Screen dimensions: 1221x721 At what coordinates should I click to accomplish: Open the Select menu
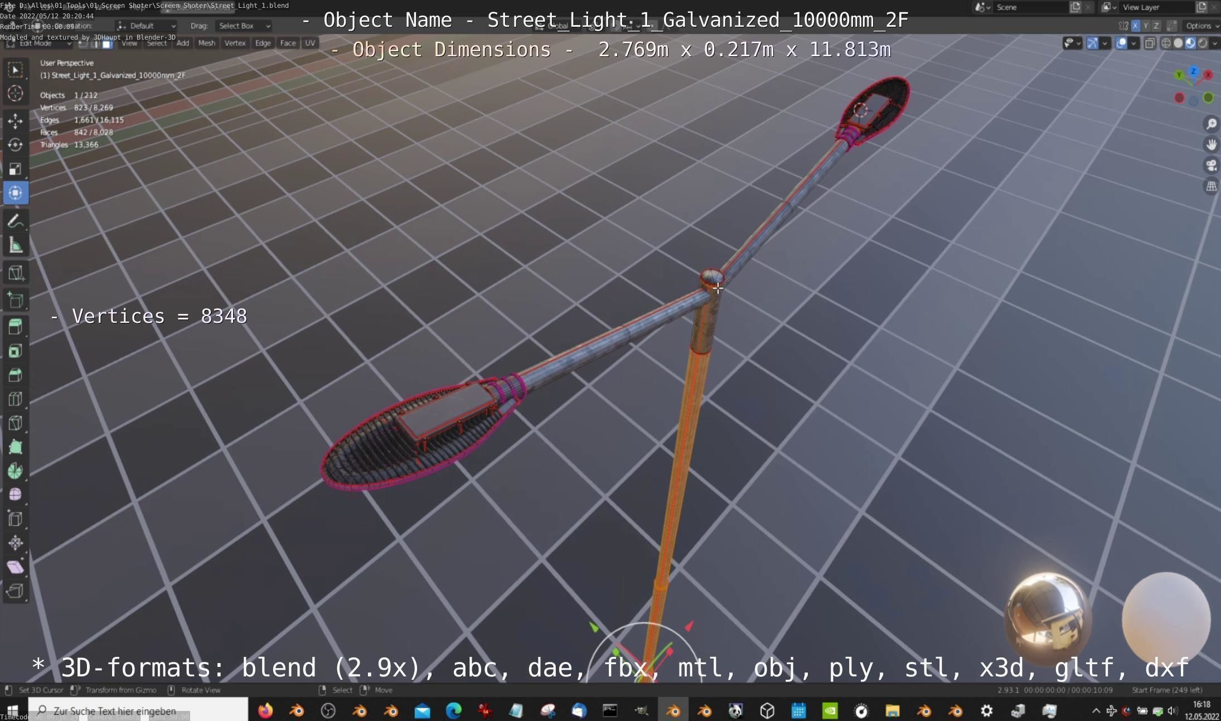(157, 43)
